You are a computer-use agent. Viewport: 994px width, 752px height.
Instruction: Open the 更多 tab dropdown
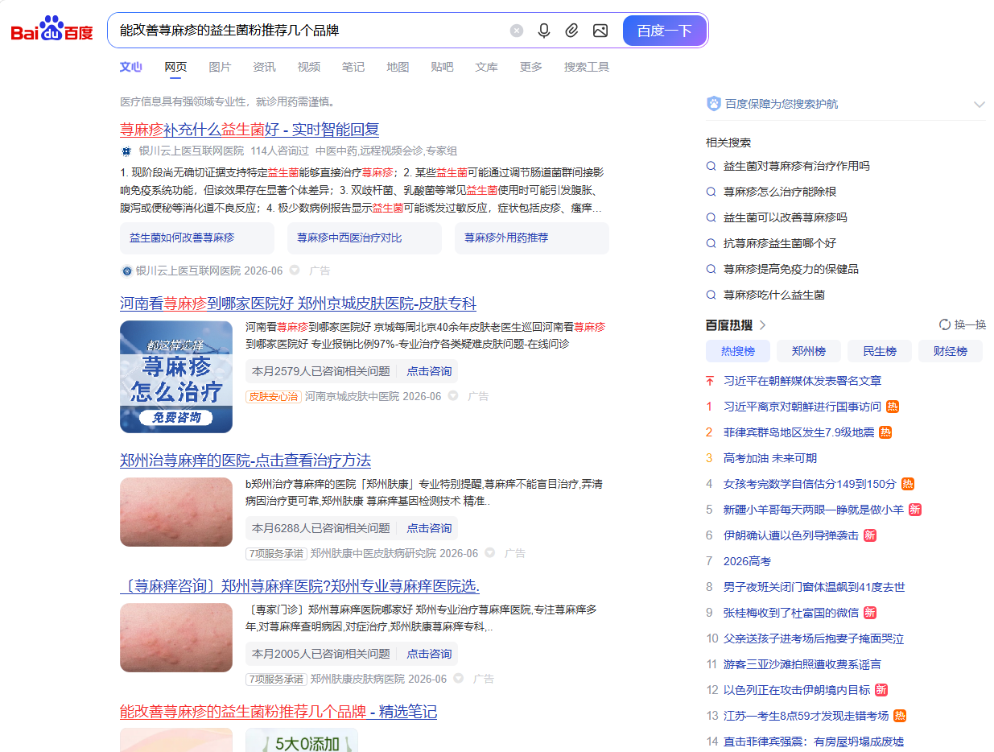pyautogui.click(x=531, y=67)
